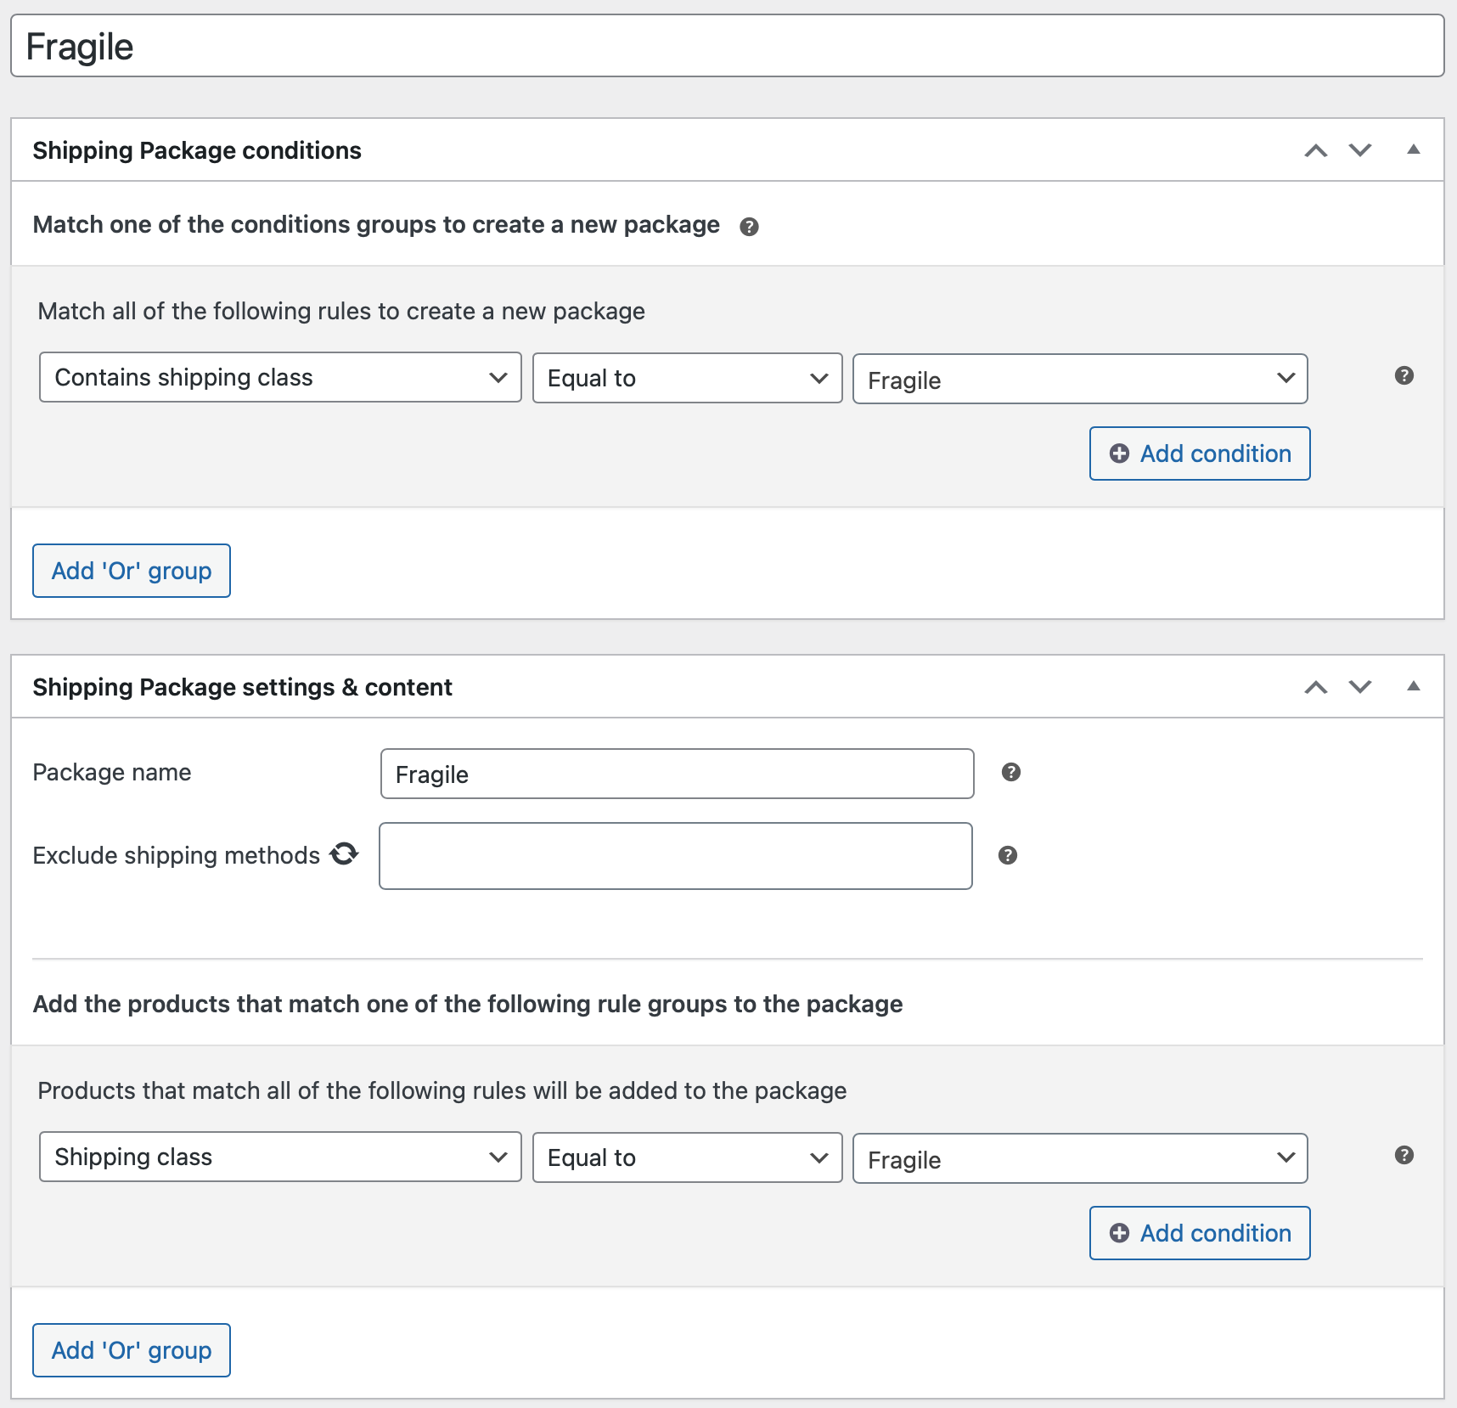Screen dimensions: 1457x1408
Task: Move Shipping Package settings & content panel down
Action: tap(1360, 687)
